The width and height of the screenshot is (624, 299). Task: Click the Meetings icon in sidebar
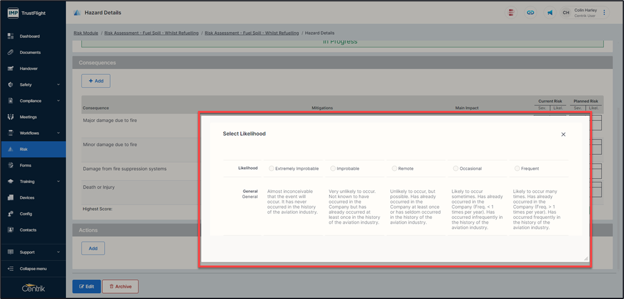tap(11, 117)
